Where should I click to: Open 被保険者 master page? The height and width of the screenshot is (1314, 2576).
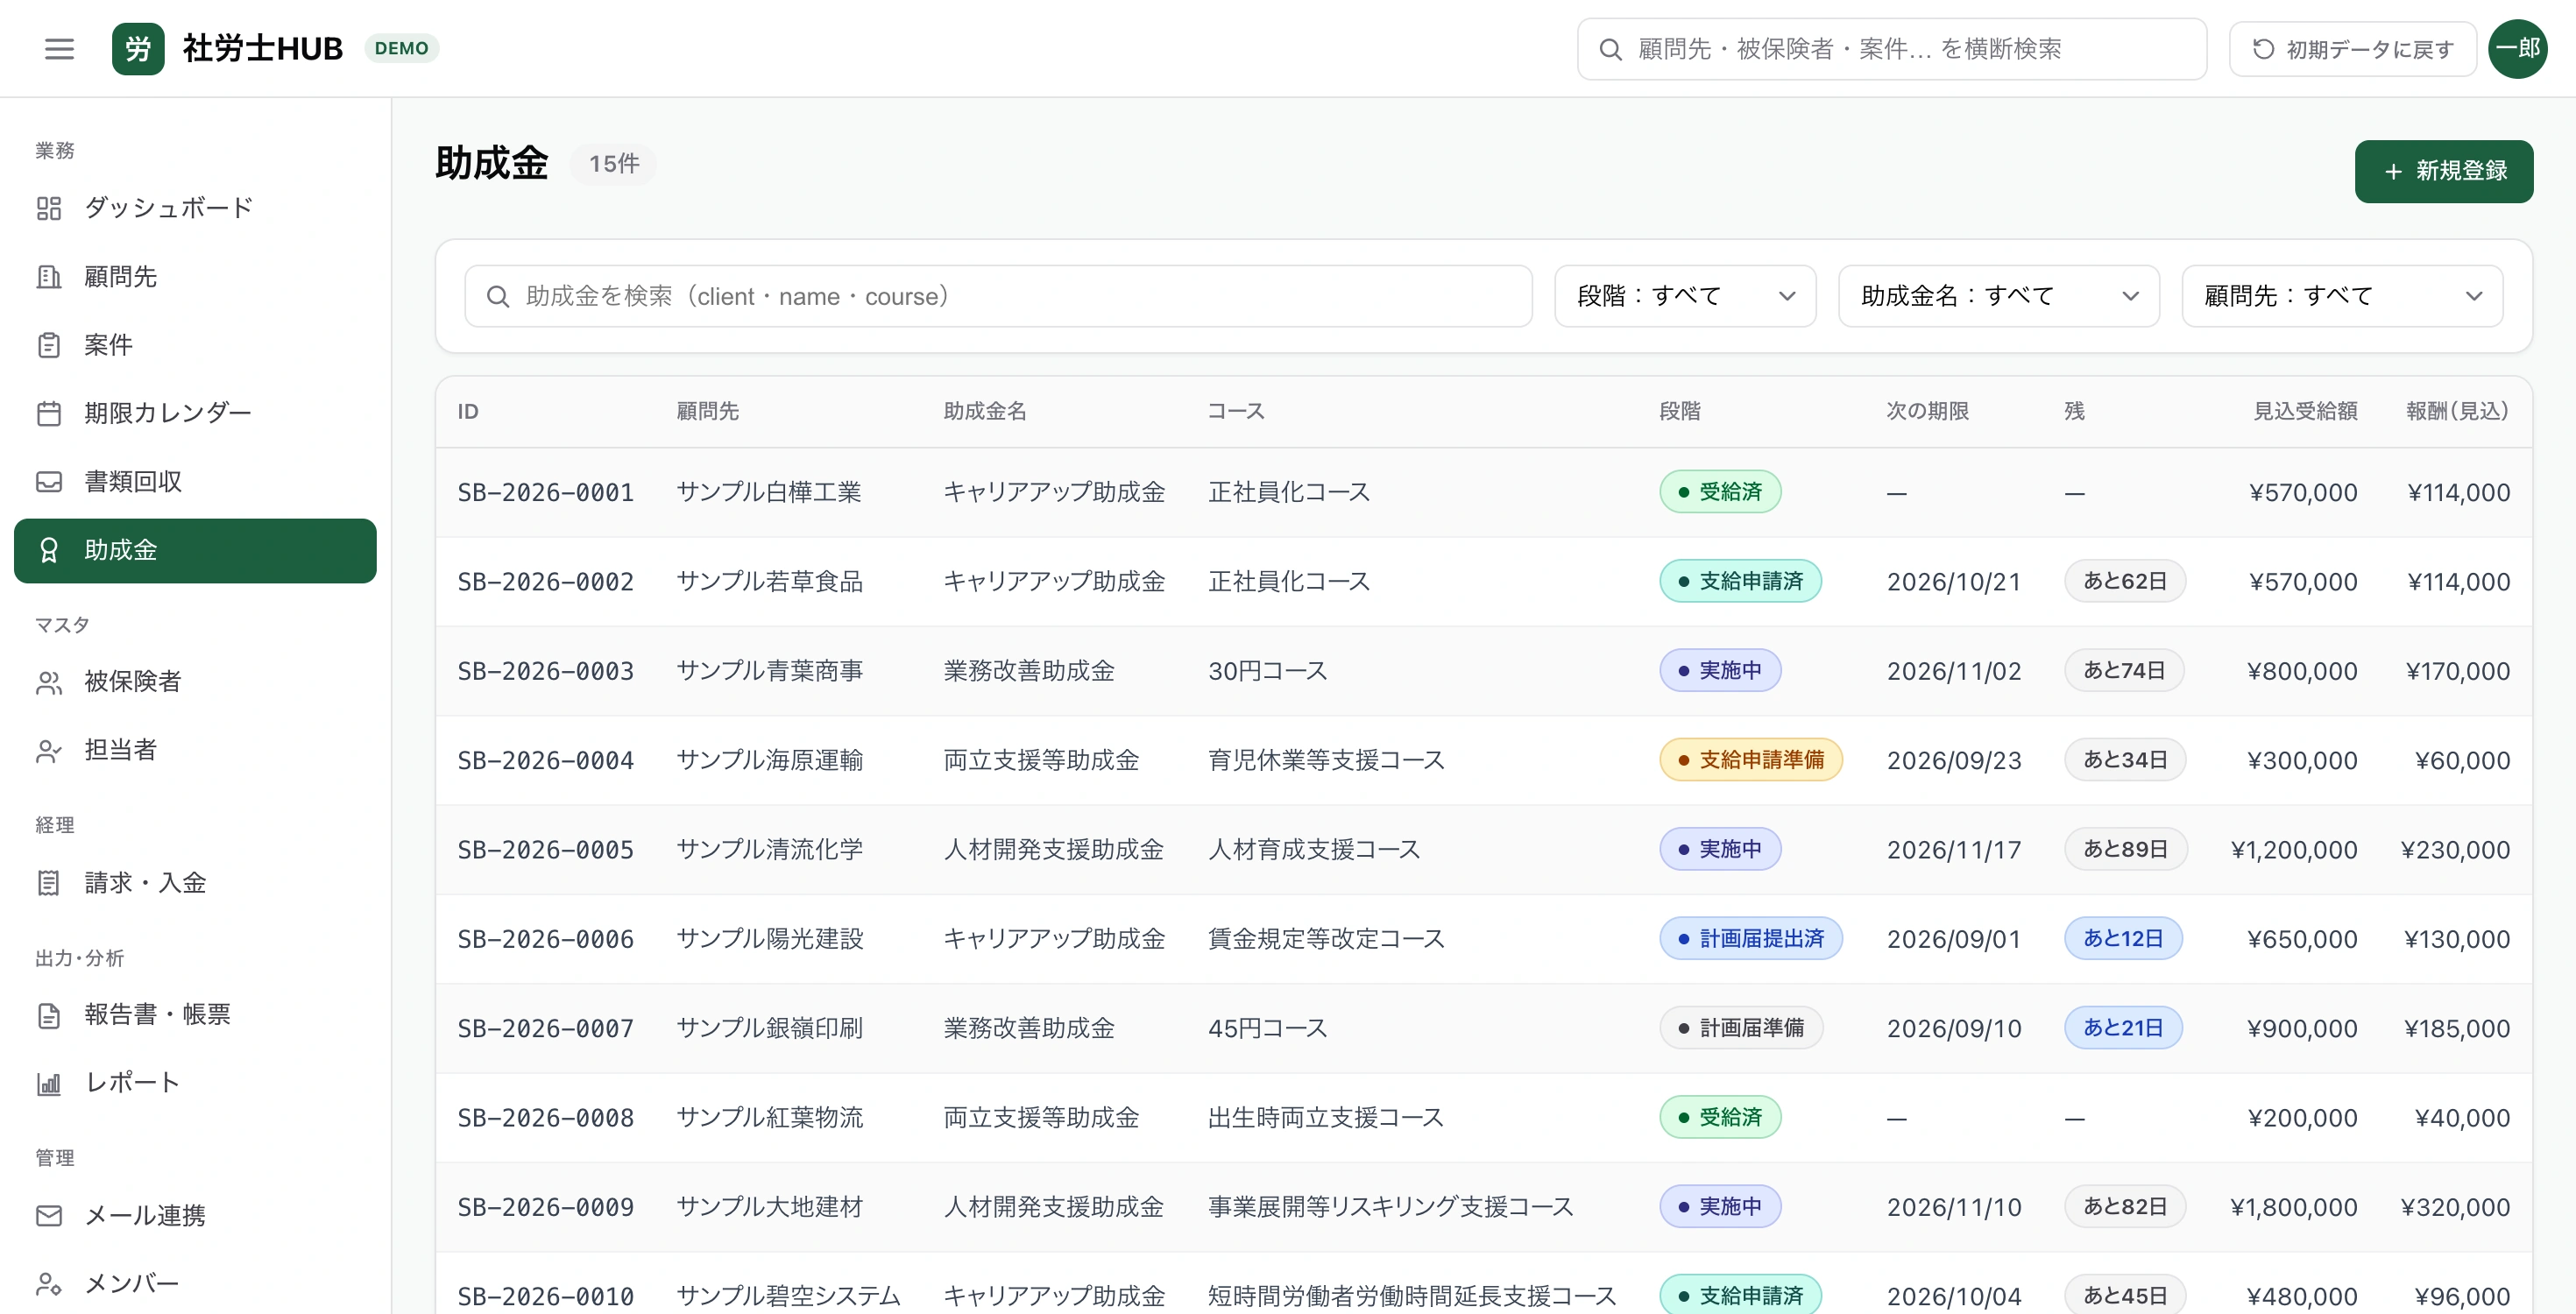[195, 682]
